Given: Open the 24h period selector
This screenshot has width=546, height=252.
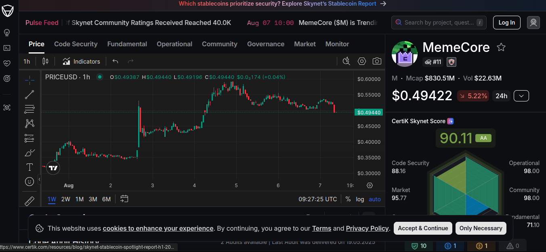Looking at the screenshot, I should (501, 96).
